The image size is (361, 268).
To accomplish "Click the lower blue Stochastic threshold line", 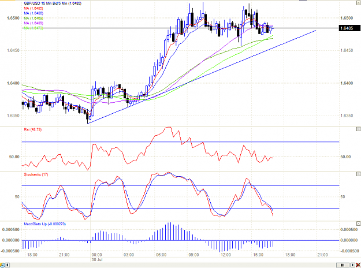I will (x=180, y=208).
